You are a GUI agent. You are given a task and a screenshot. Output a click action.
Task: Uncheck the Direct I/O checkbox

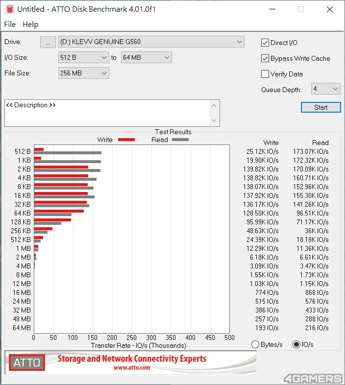pos(265,43)
